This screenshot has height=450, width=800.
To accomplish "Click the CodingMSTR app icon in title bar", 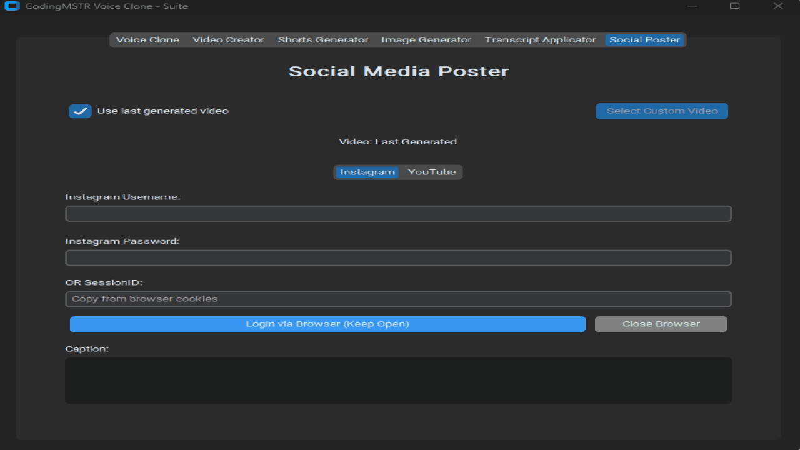I will coord(12,6).
